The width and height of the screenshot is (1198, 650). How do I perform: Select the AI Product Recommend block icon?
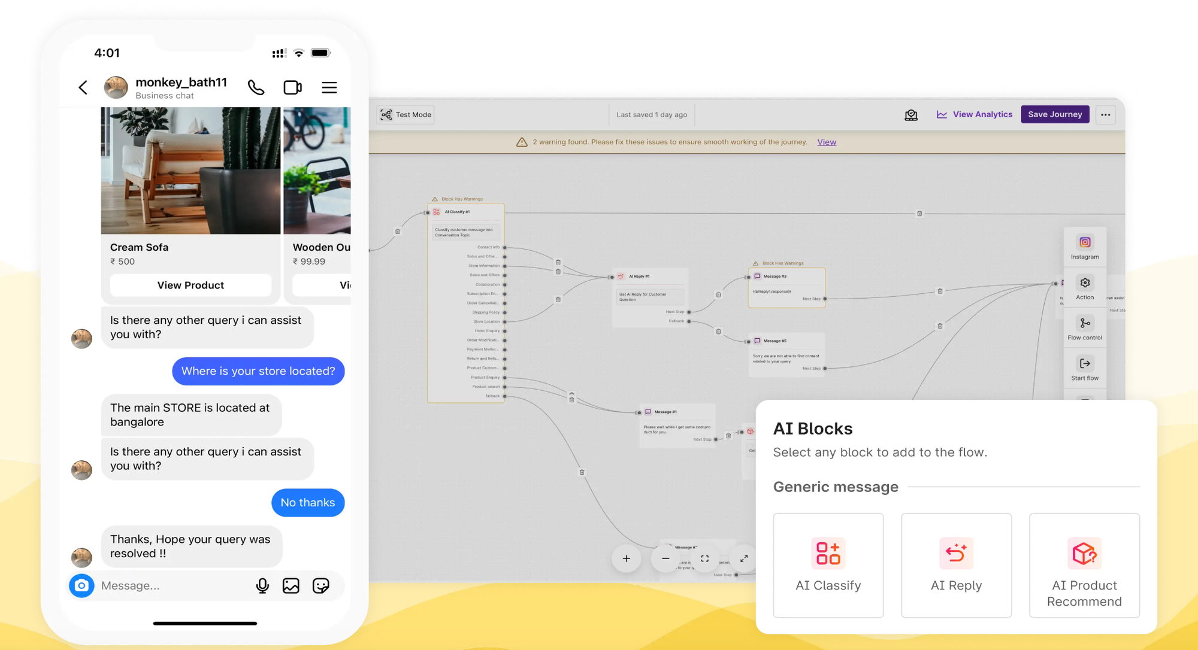pyautogui.click(x=1084, y=553)
